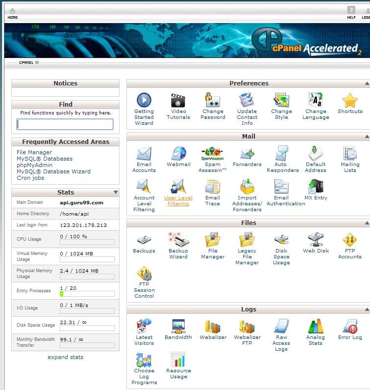The height and width of the screenshot is (390, 370).
Task: Open the Error Log icon
Action: point(349,327)
